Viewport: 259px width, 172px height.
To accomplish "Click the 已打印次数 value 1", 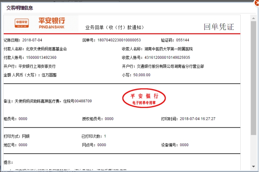I will pos(105,136).
